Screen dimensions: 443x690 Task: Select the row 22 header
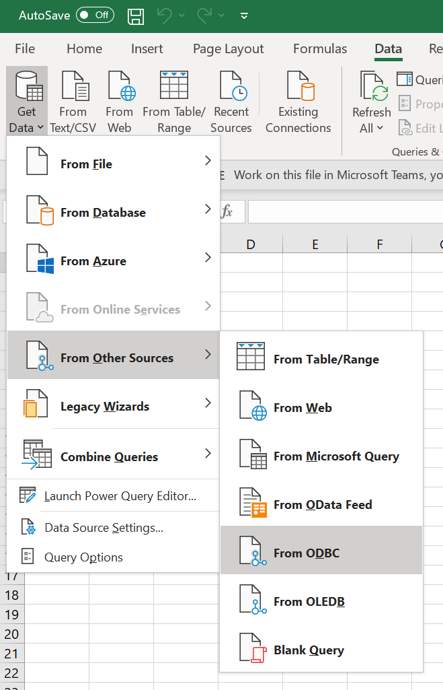[12, 673]
